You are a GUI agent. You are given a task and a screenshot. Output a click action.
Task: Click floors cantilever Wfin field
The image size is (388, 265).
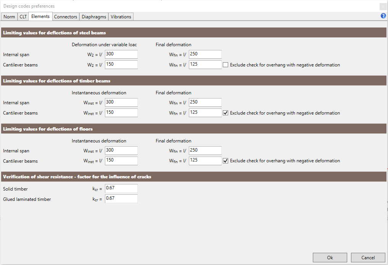click(205, 160)
